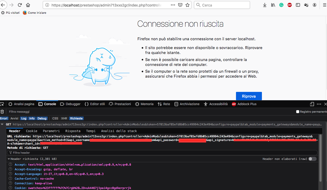Toggle the Richieste filter button
This screenshot has height=190, width=327.
point(76,118)
